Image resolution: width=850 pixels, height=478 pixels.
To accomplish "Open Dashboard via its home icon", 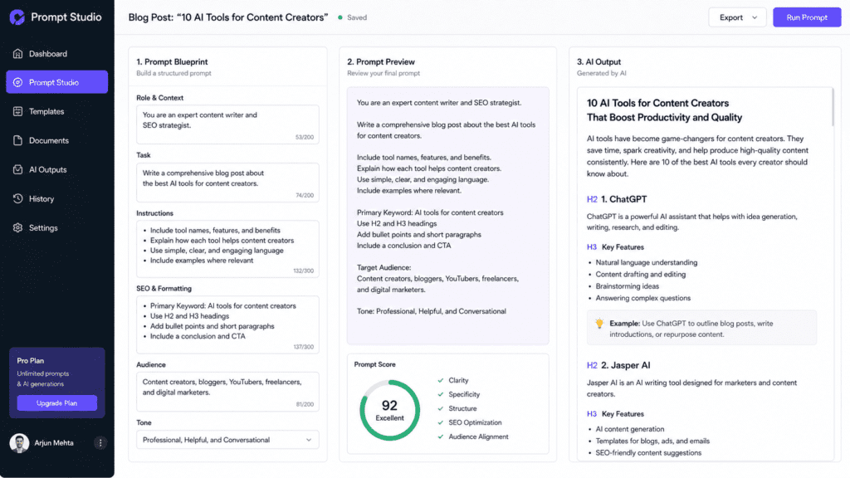I will (x=18, y=54).
